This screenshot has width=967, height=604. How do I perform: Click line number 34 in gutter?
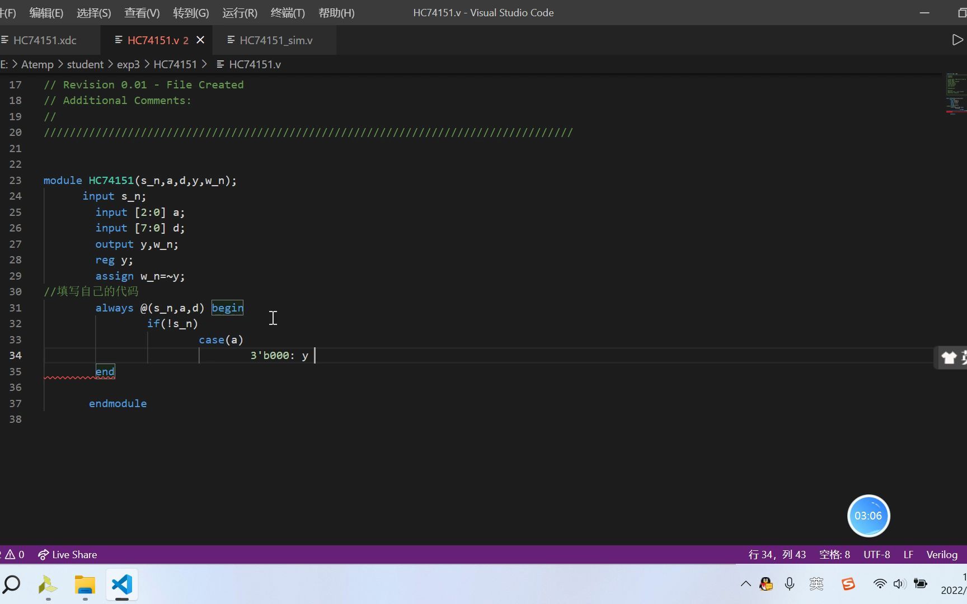point(15,356)
